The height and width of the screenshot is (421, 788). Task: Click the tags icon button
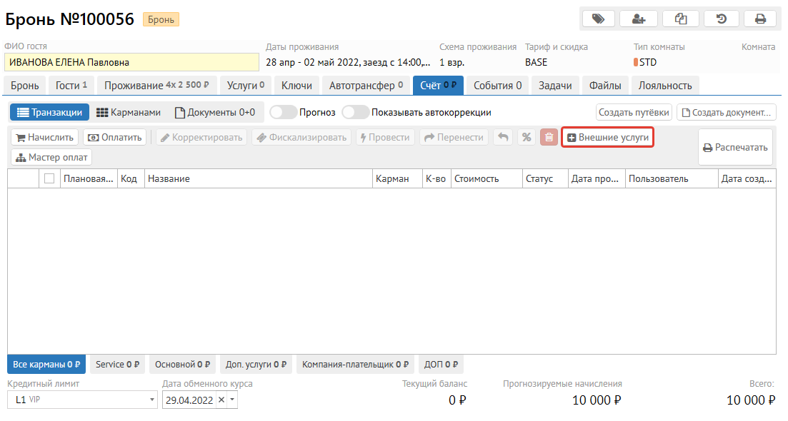point(598,19)
